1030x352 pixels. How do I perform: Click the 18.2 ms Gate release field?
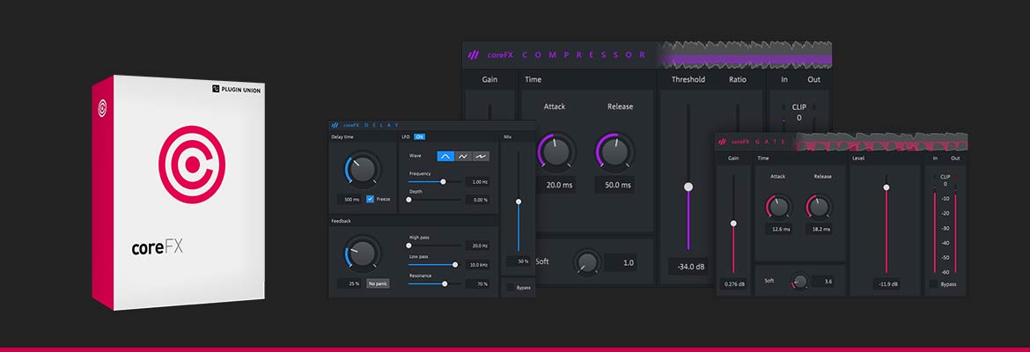(x=820, y=229)
